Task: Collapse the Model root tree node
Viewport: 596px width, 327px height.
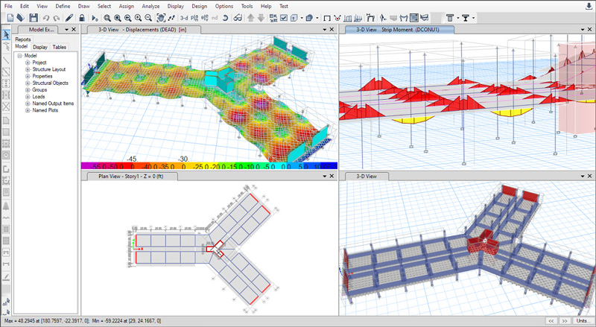Action: click(19, 56)
